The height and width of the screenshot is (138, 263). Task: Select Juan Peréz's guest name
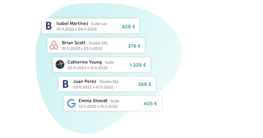pos(85,81)
